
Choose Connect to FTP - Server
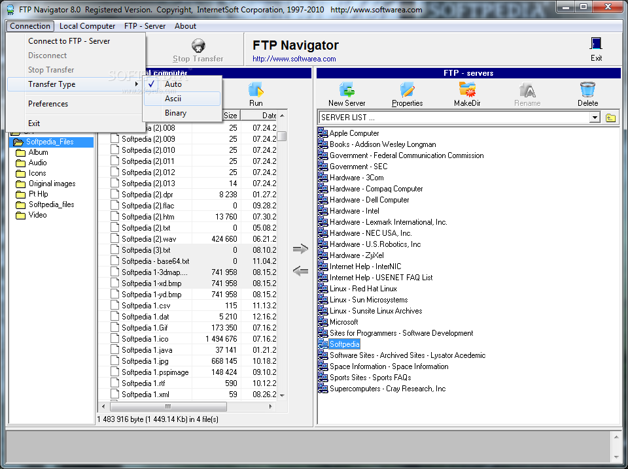75,40
